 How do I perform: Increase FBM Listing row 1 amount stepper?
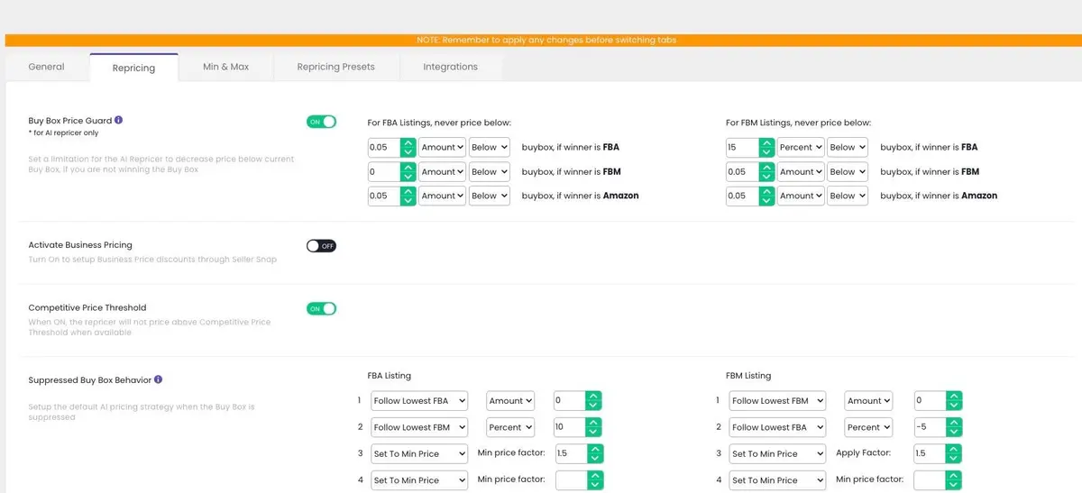[x=954, y=396]
